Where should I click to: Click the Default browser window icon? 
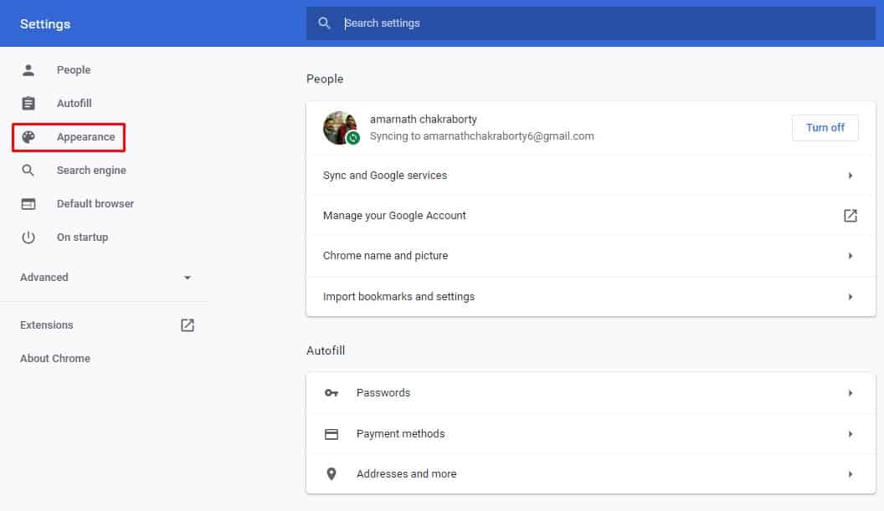point(28,204)
